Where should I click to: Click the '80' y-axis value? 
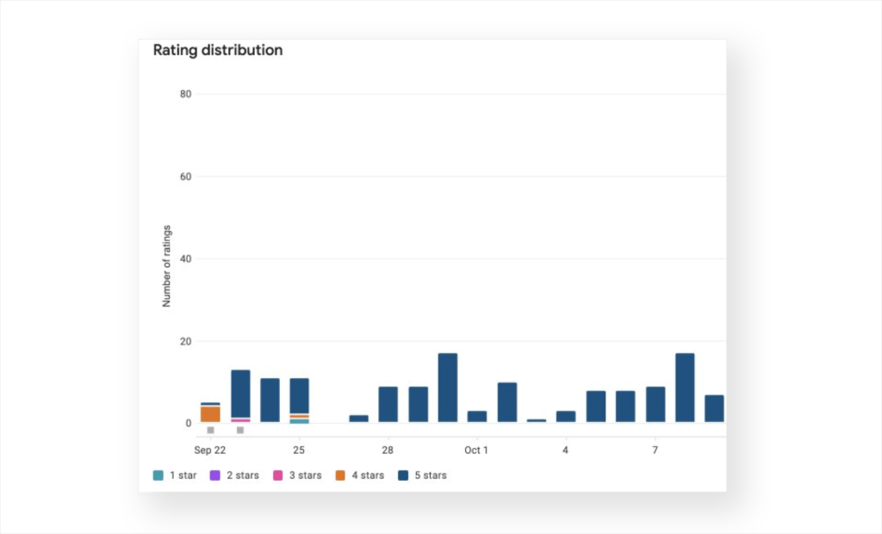point(186,94)
